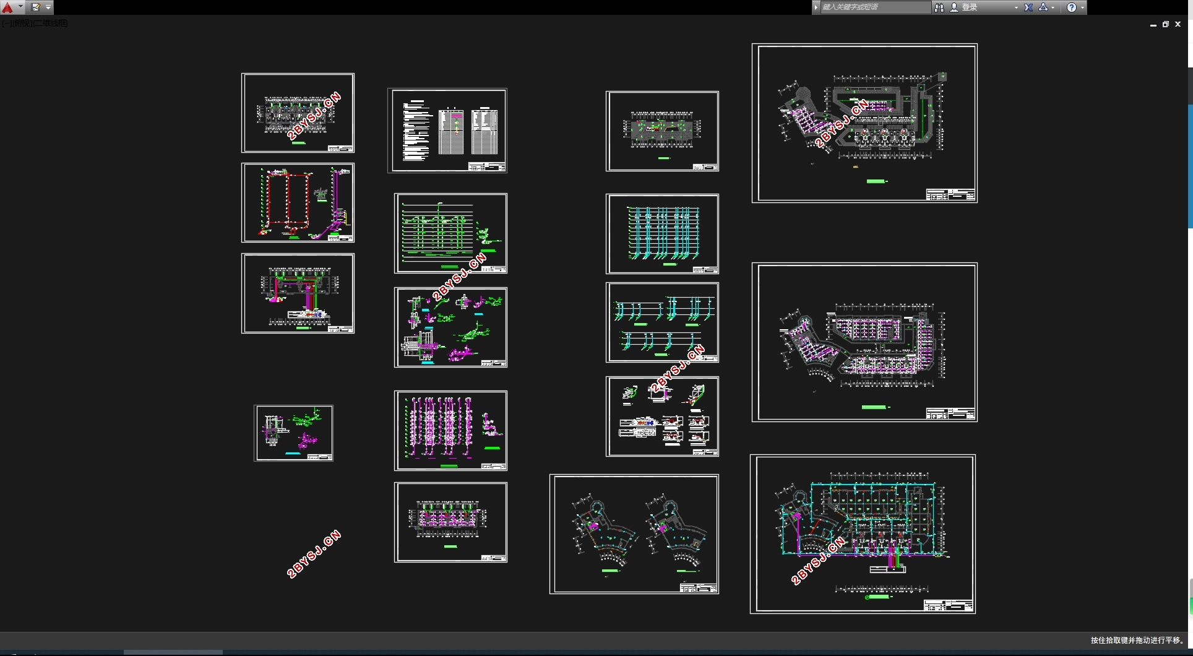This screenshot has width=1193, height=656.
Task: Open Help question mark icon
Action: (1072, 7)
